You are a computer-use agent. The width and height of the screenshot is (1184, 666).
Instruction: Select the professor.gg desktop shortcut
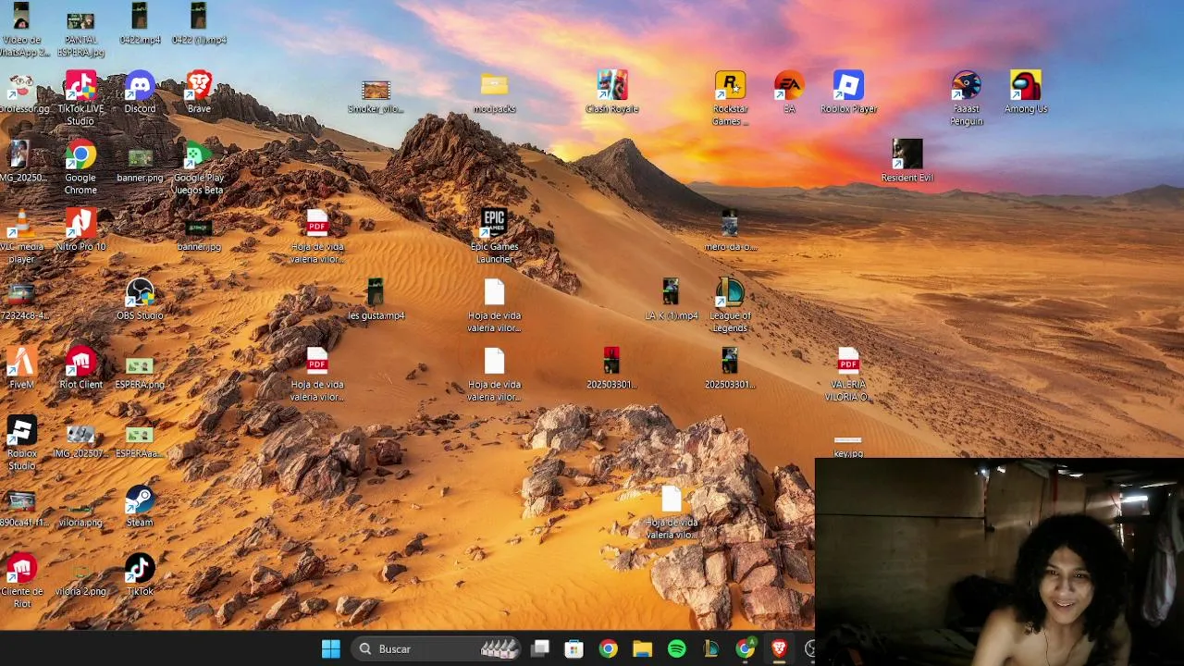click(21, 92)
